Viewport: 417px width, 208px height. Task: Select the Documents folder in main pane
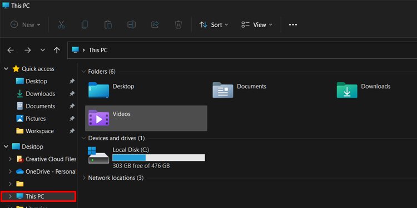point(240,90)
